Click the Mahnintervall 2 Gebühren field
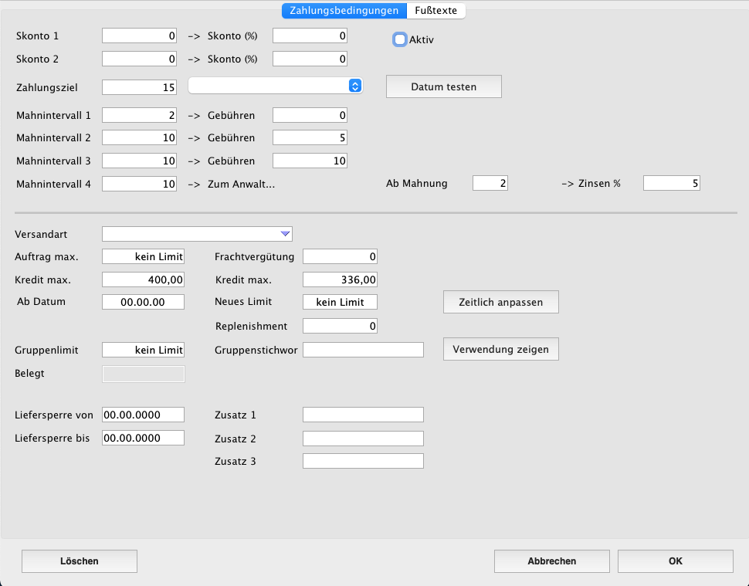This screenshot has height=586, width=749. pos(310,138)
